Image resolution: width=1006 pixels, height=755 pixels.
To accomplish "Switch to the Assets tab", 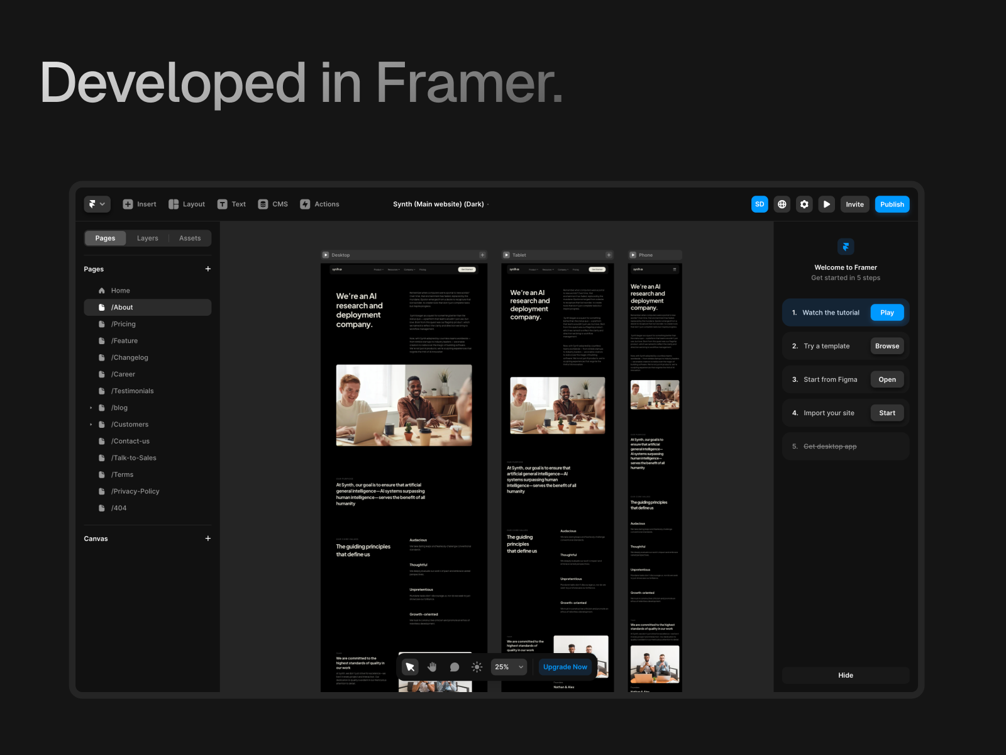I will click(x=190, y=238).
